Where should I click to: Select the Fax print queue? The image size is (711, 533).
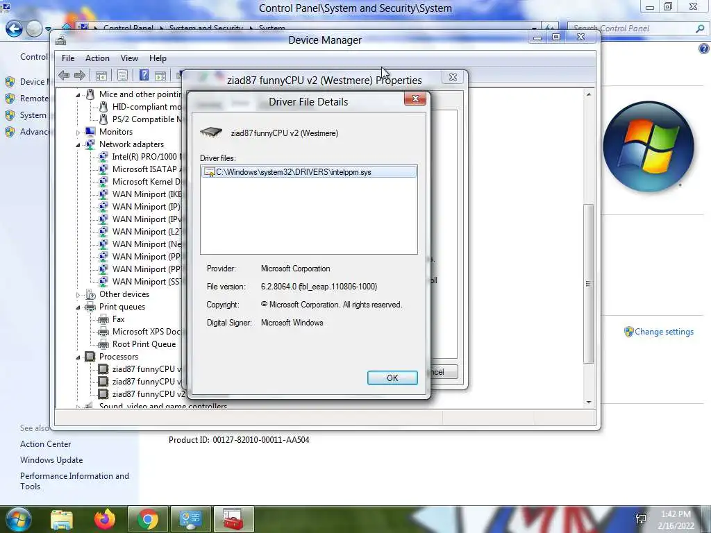[118, 319]
